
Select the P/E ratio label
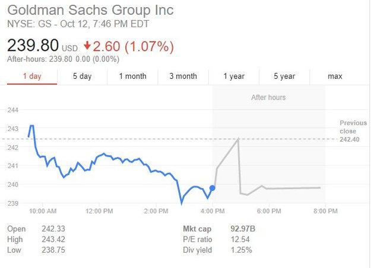pos(197,239)
